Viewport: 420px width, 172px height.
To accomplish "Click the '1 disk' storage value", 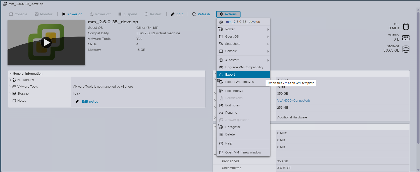I will [76, 94].
